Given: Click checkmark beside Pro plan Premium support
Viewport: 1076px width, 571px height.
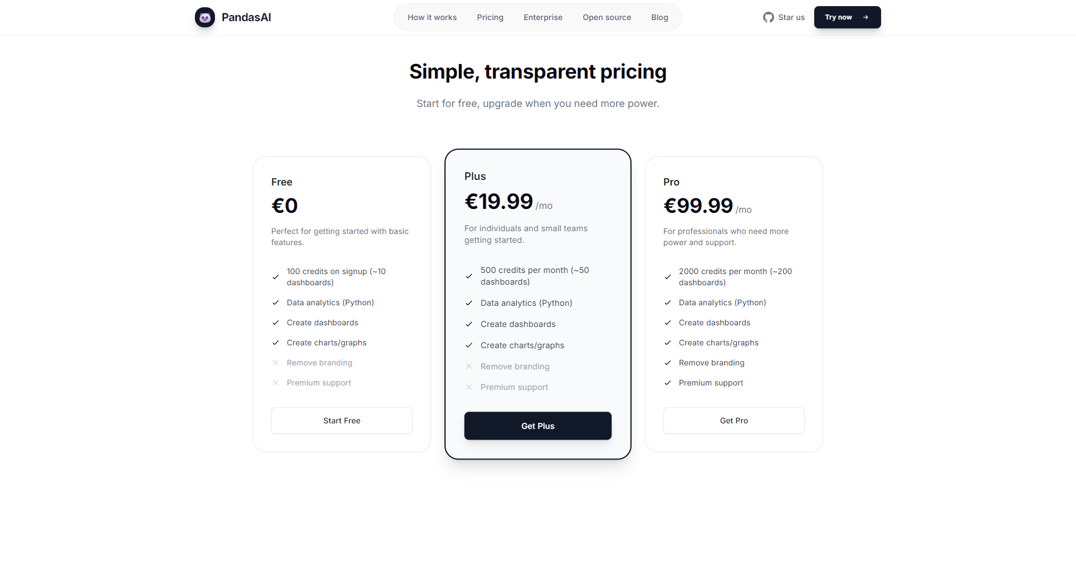Looking at the screenshot, I should click(668, 383).
